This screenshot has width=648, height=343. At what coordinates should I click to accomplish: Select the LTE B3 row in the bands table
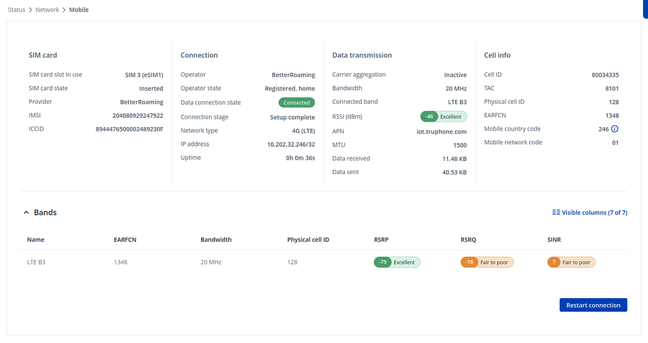click(x=36, y=262)
